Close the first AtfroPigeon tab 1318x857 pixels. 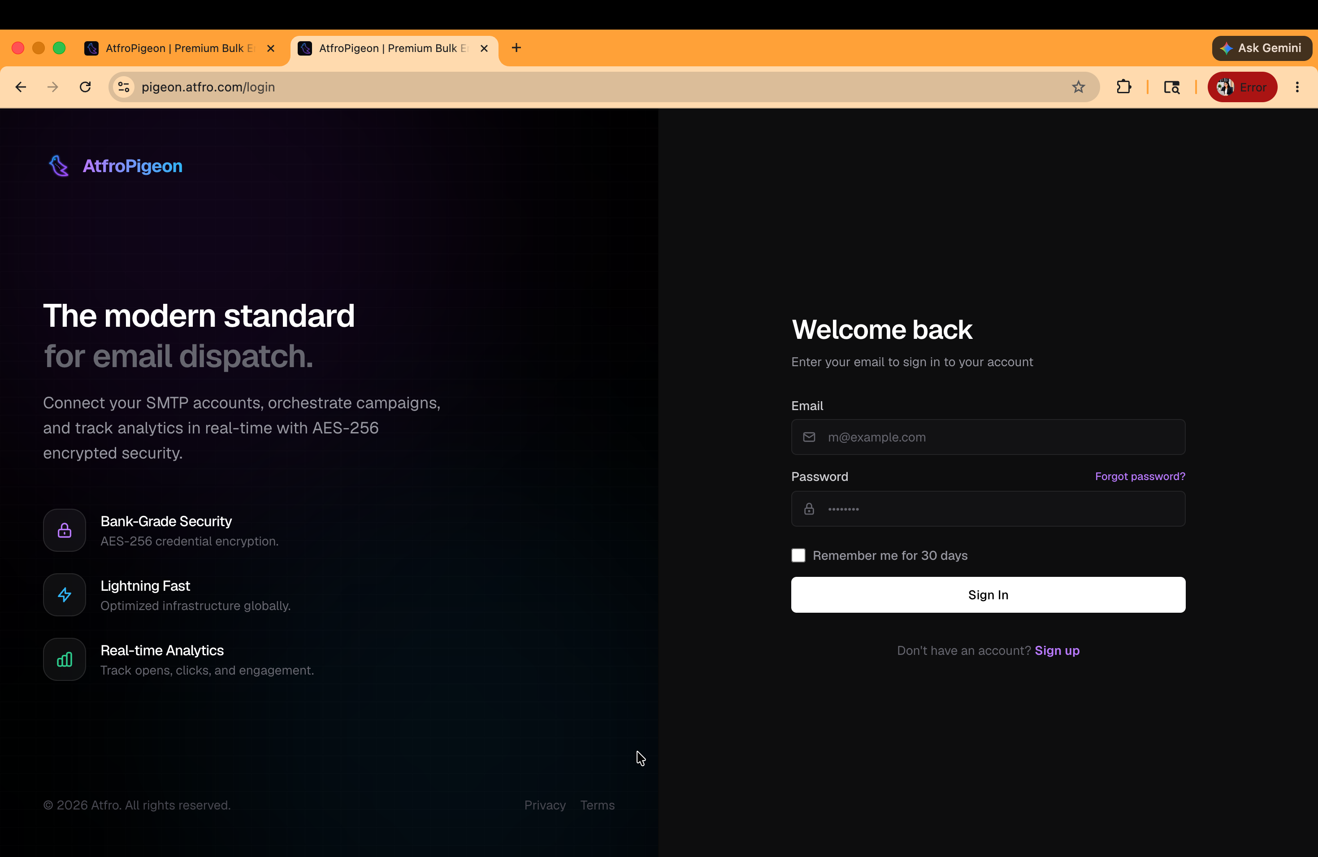[270, 48]
